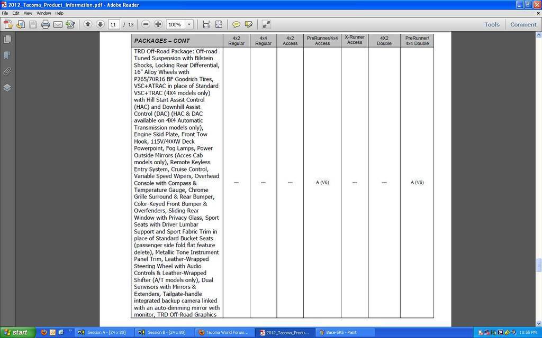
Task: Click the 'A (V6)' cell under 4x4 Double
Action: click(x=417, y=182)
